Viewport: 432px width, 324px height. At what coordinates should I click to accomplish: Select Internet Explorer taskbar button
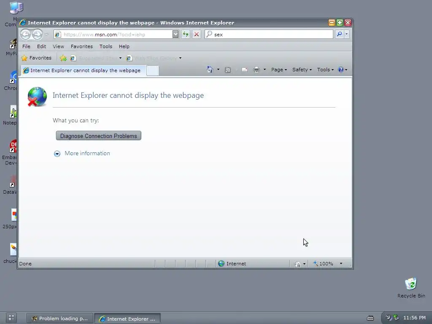[x=127, y=319]
